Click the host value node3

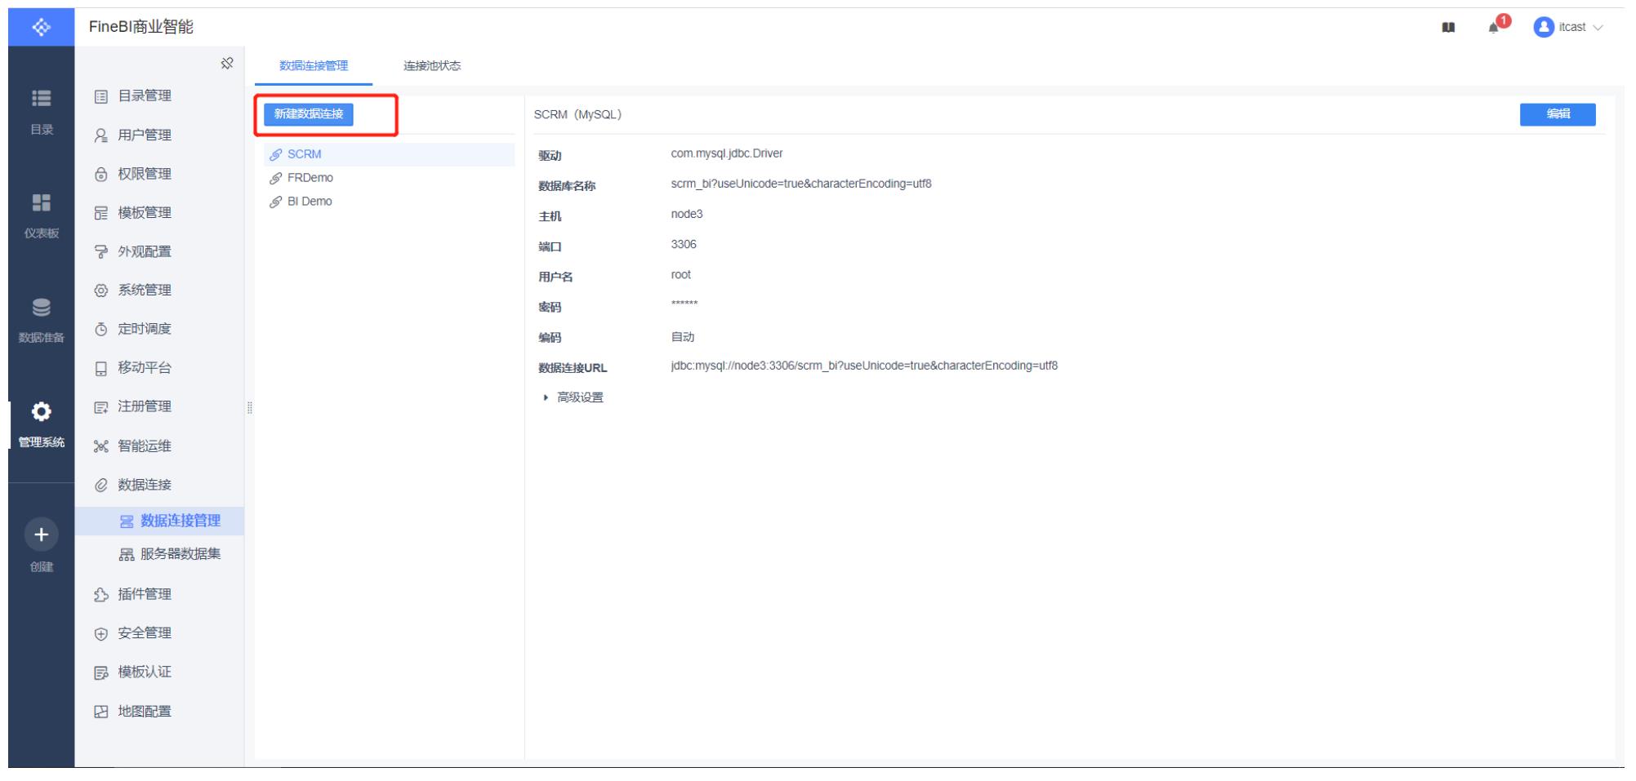coord(687,214)
